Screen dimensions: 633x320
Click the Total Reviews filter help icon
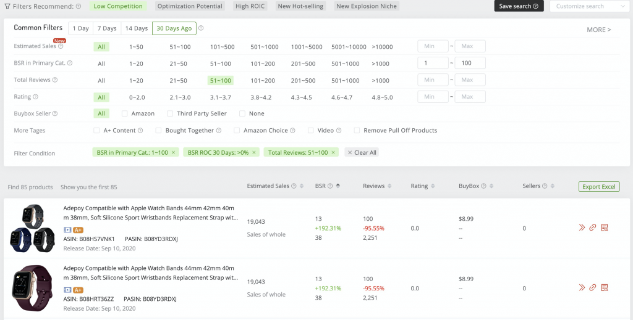coord(55,80)
